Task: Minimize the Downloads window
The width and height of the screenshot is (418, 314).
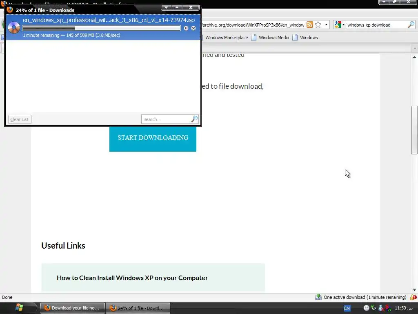Action: [167, 7]
